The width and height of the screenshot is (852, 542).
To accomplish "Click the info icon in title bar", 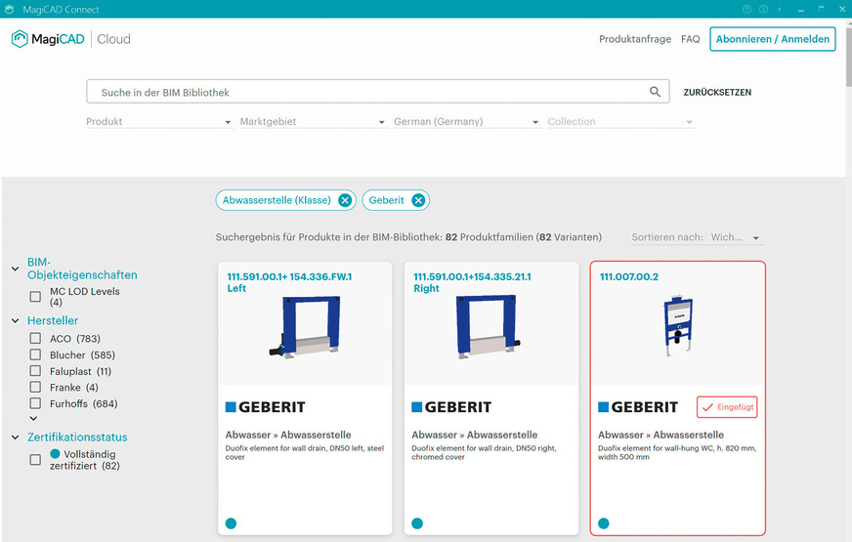I will coord(763,9).
